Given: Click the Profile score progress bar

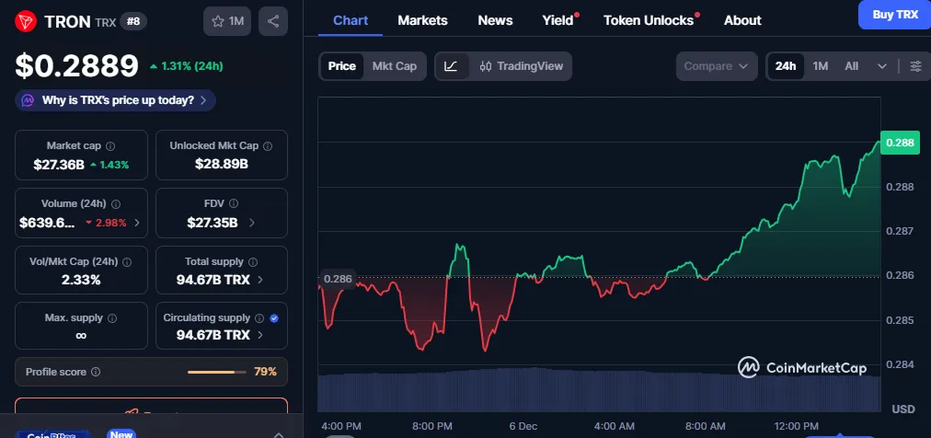Looking at the screenshot, I should click(217, 372).
